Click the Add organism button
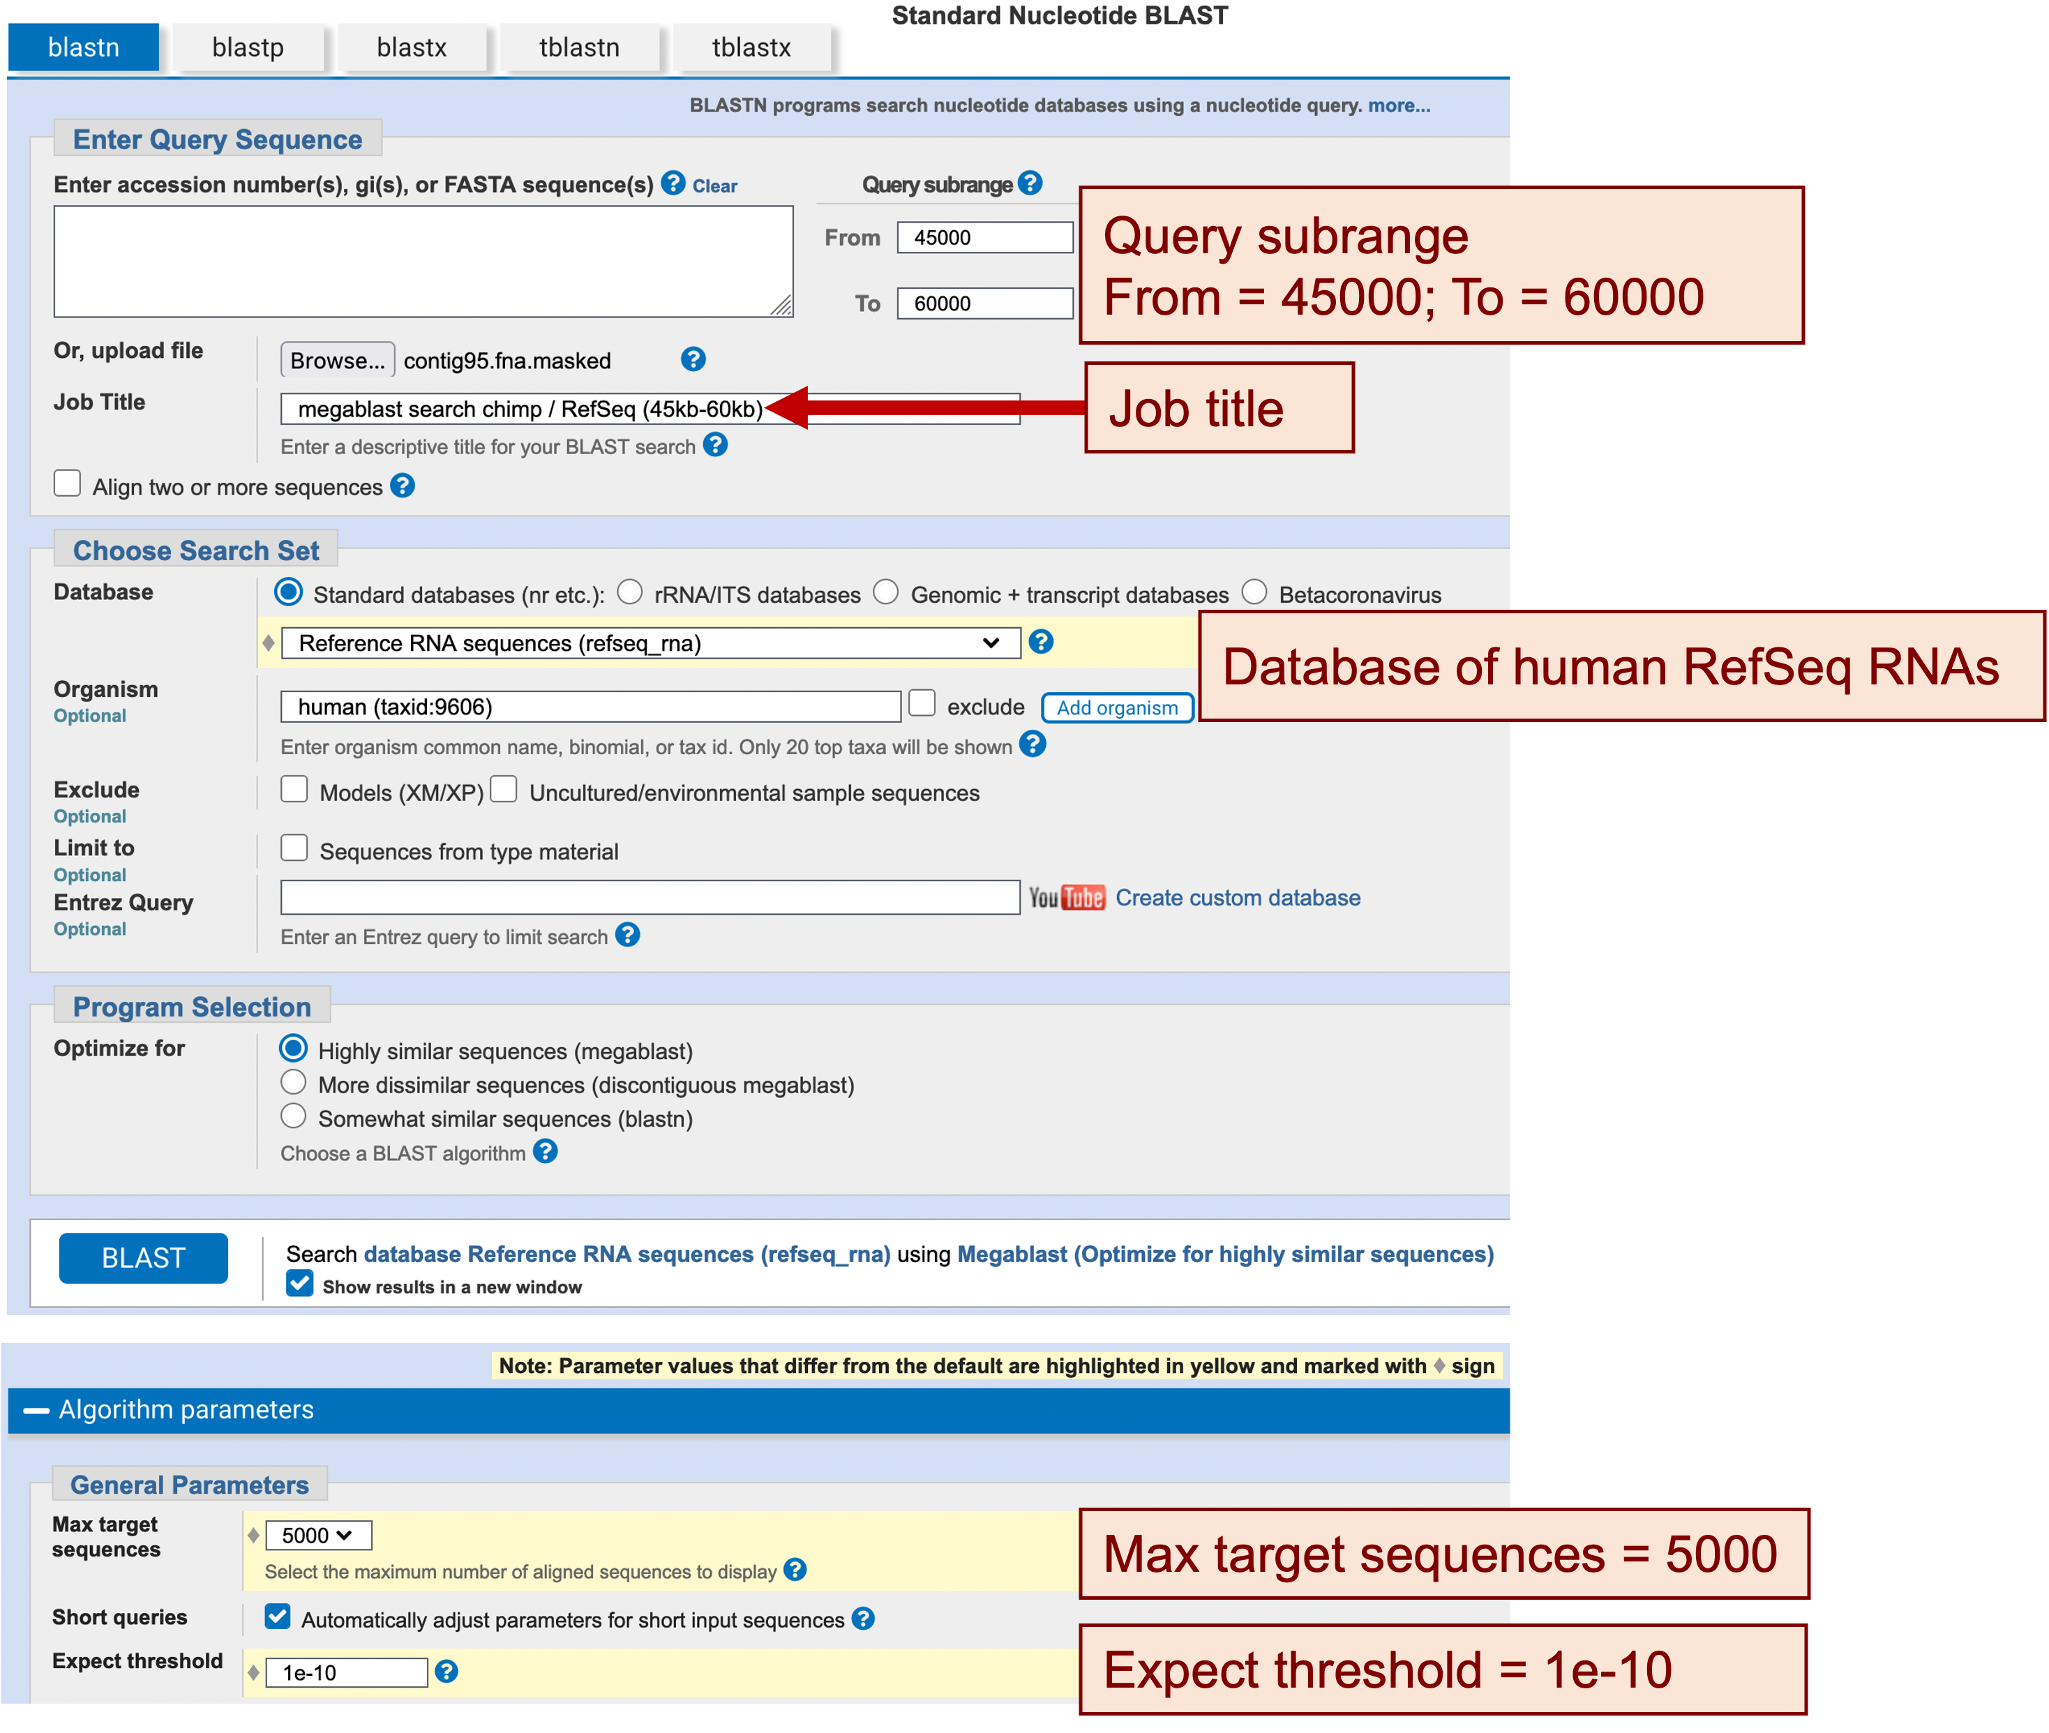Image resolution: width=2049 pixels, height=1733 pixels. pos(1117,707)
